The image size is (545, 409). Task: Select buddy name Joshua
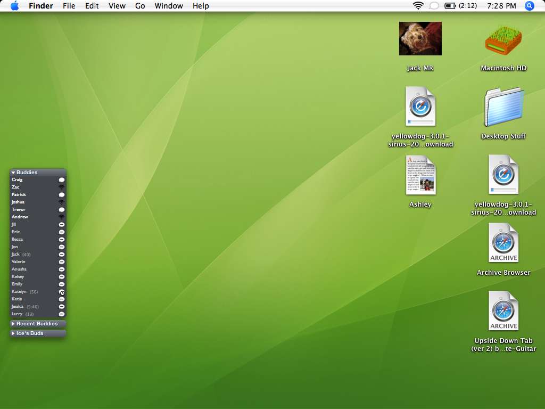click(18, 202)
